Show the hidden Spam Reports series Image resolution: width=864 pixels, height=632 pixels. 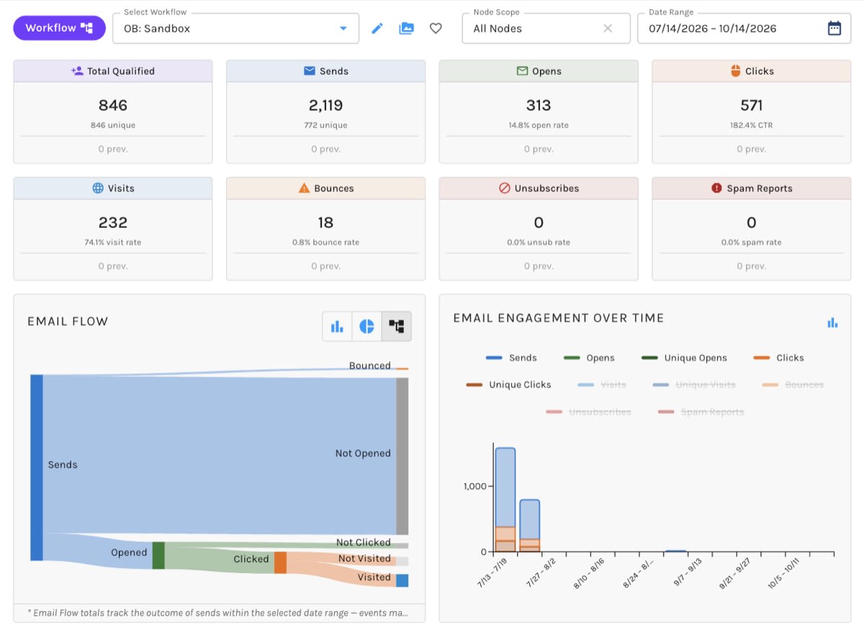(x=701, y=412)
